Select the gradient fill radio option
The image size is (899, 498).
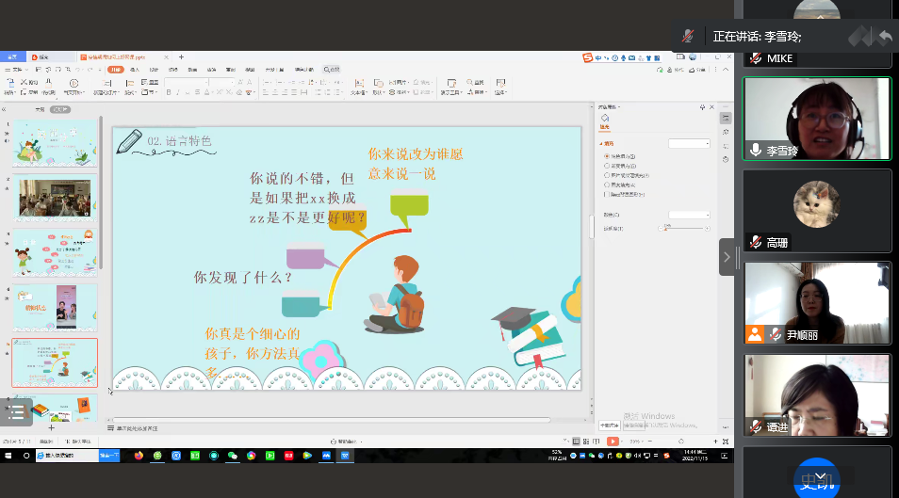[606, 165]
